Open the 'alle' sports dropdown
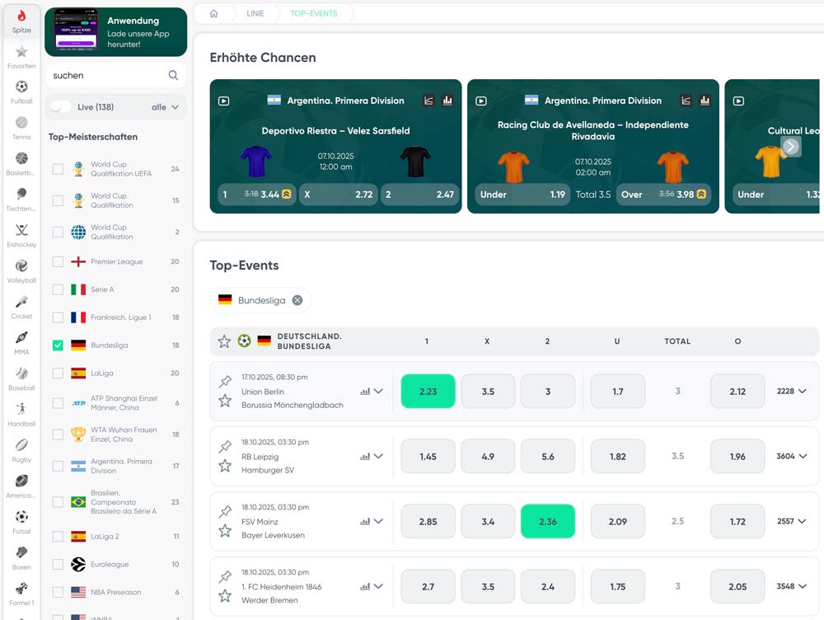The image size is (824, 620). coord(162,106)
